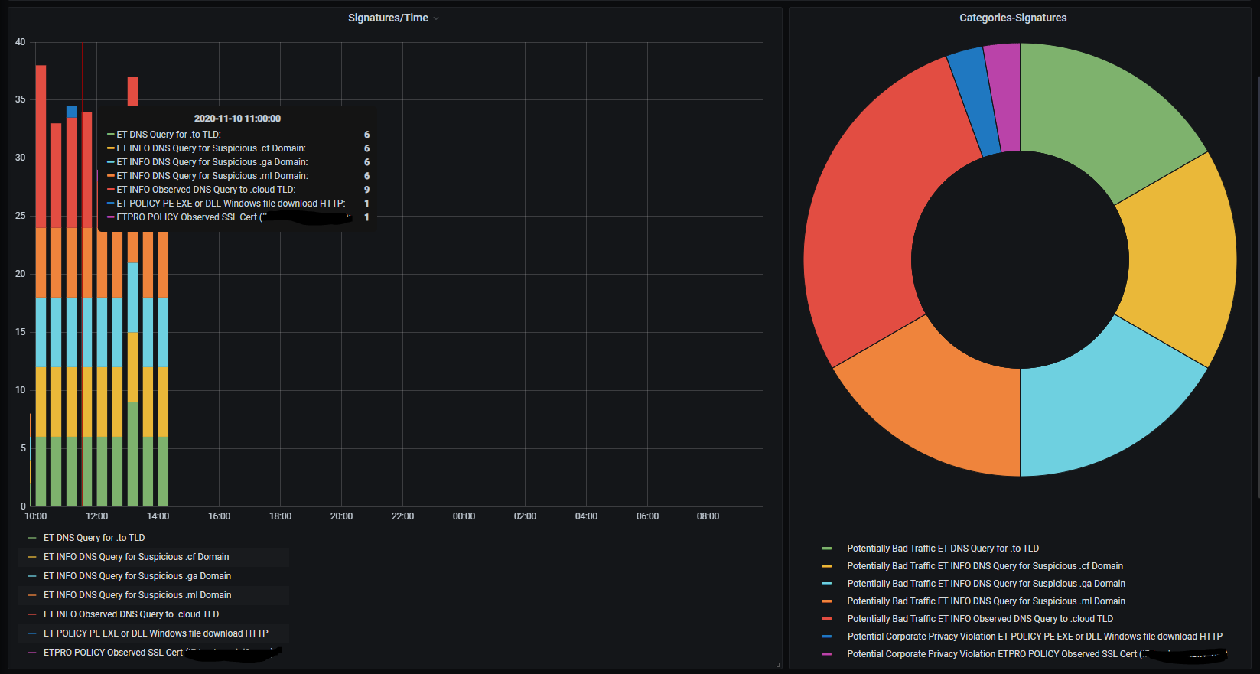The height and width of the screenshot is (674, 1260).
Task: Click the 40 label on the vertical axis
Action: click(x=20, y=42)
